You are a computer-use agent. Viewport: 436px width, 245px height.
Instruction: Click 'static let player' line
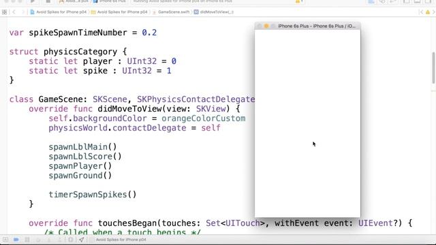[103, 61]
